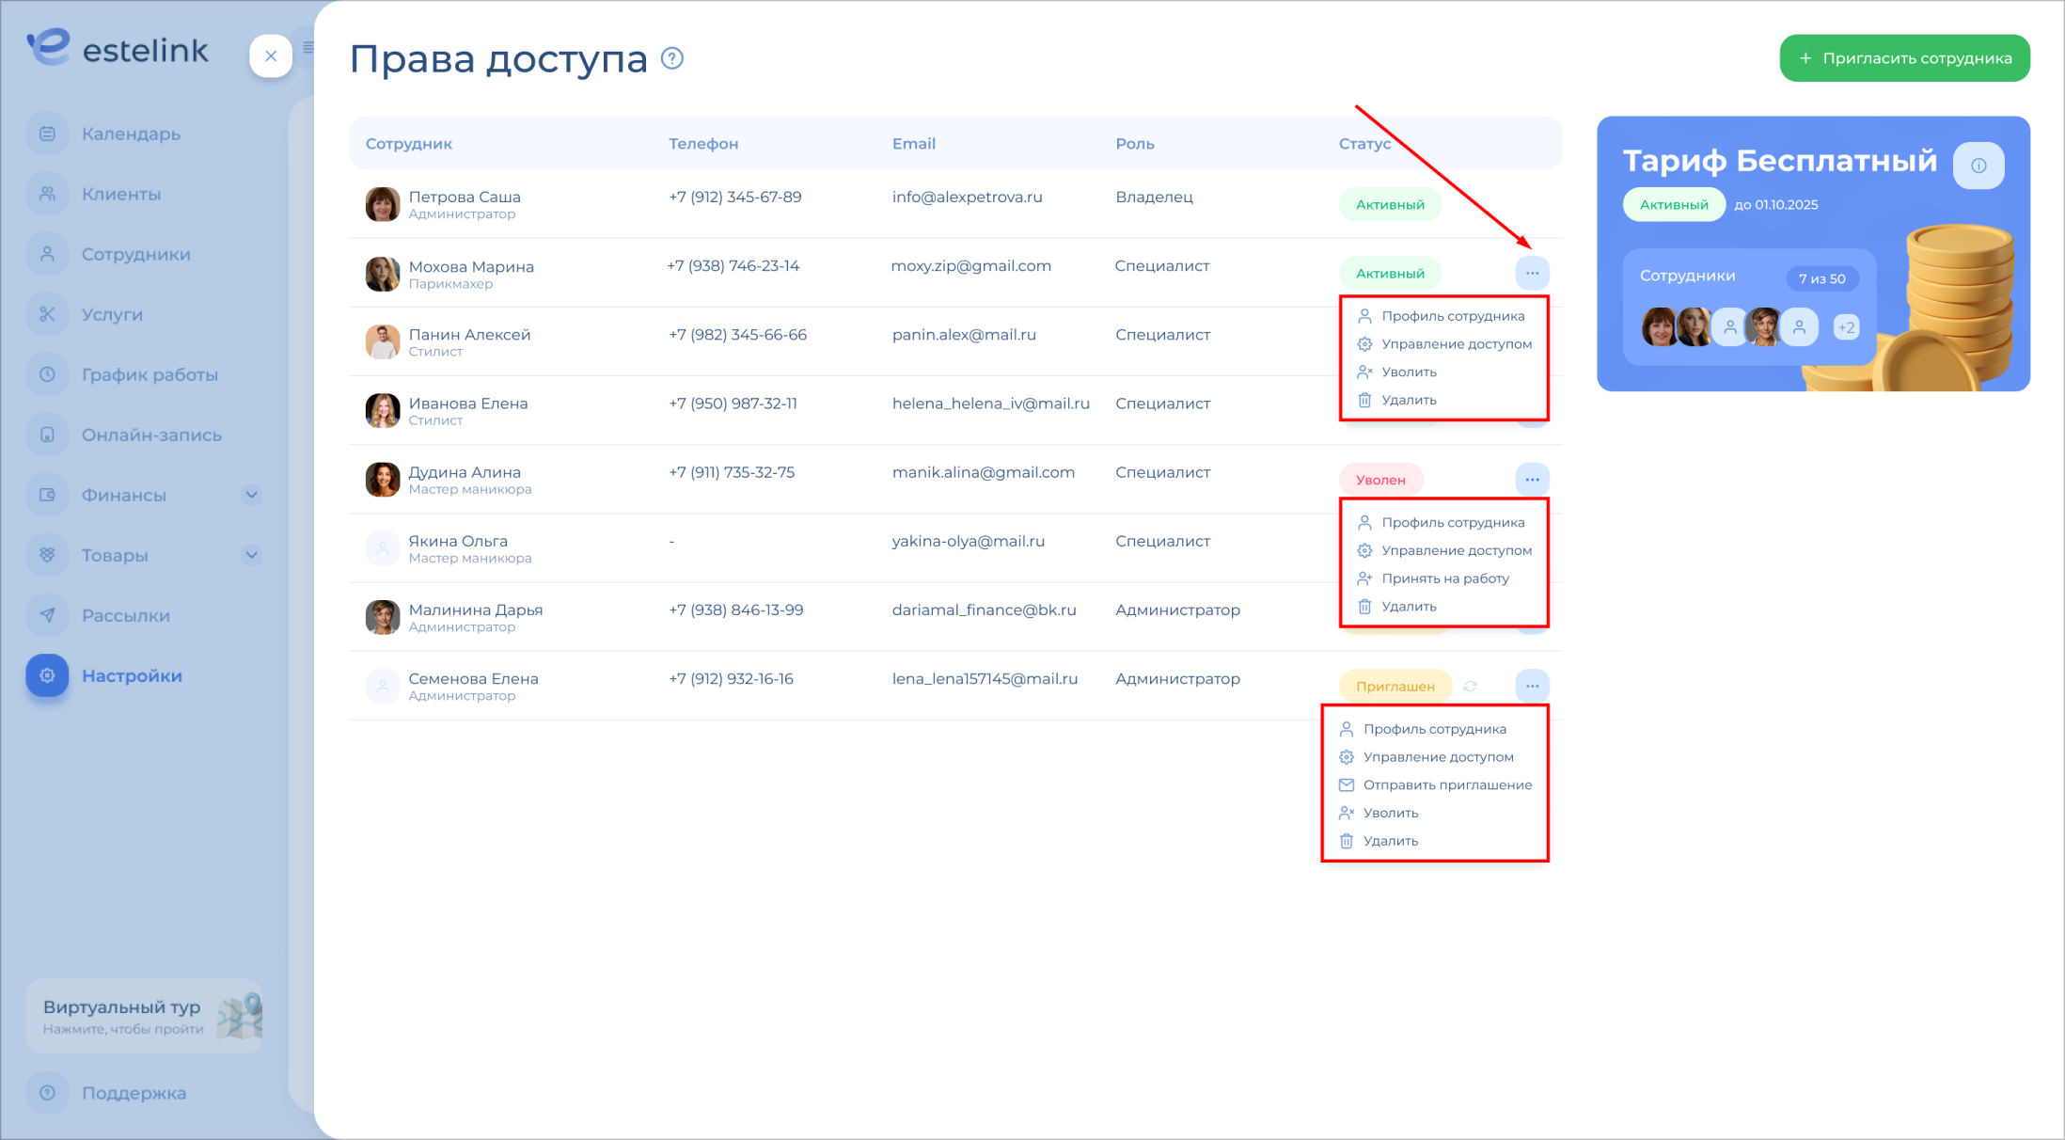This screenshot has height=1140, width=2065.
Task: Click Панин Алексей's avatar photo
Action: (x=383, y=342)
